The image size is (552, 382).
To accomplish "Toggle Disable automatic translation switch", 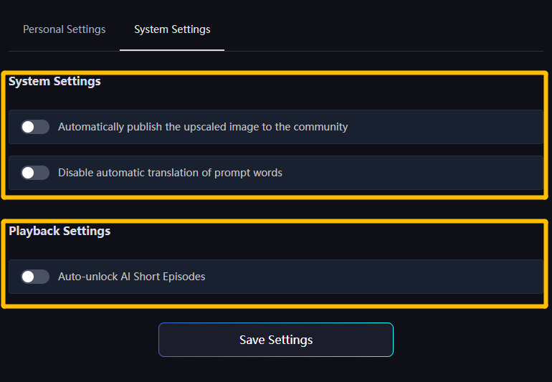I will (35, 173).
